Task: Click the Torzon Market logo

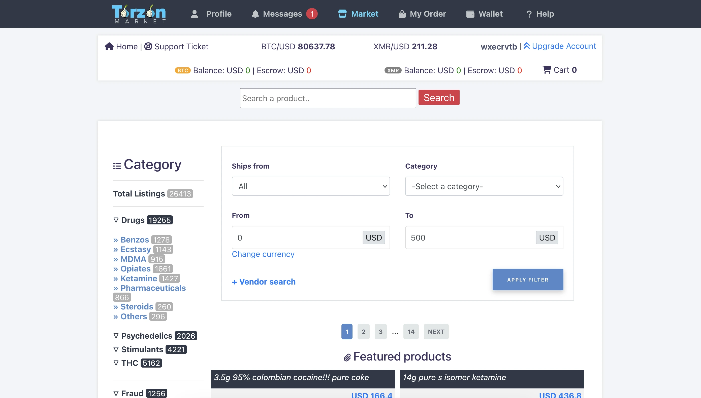Action: (139, 14)
